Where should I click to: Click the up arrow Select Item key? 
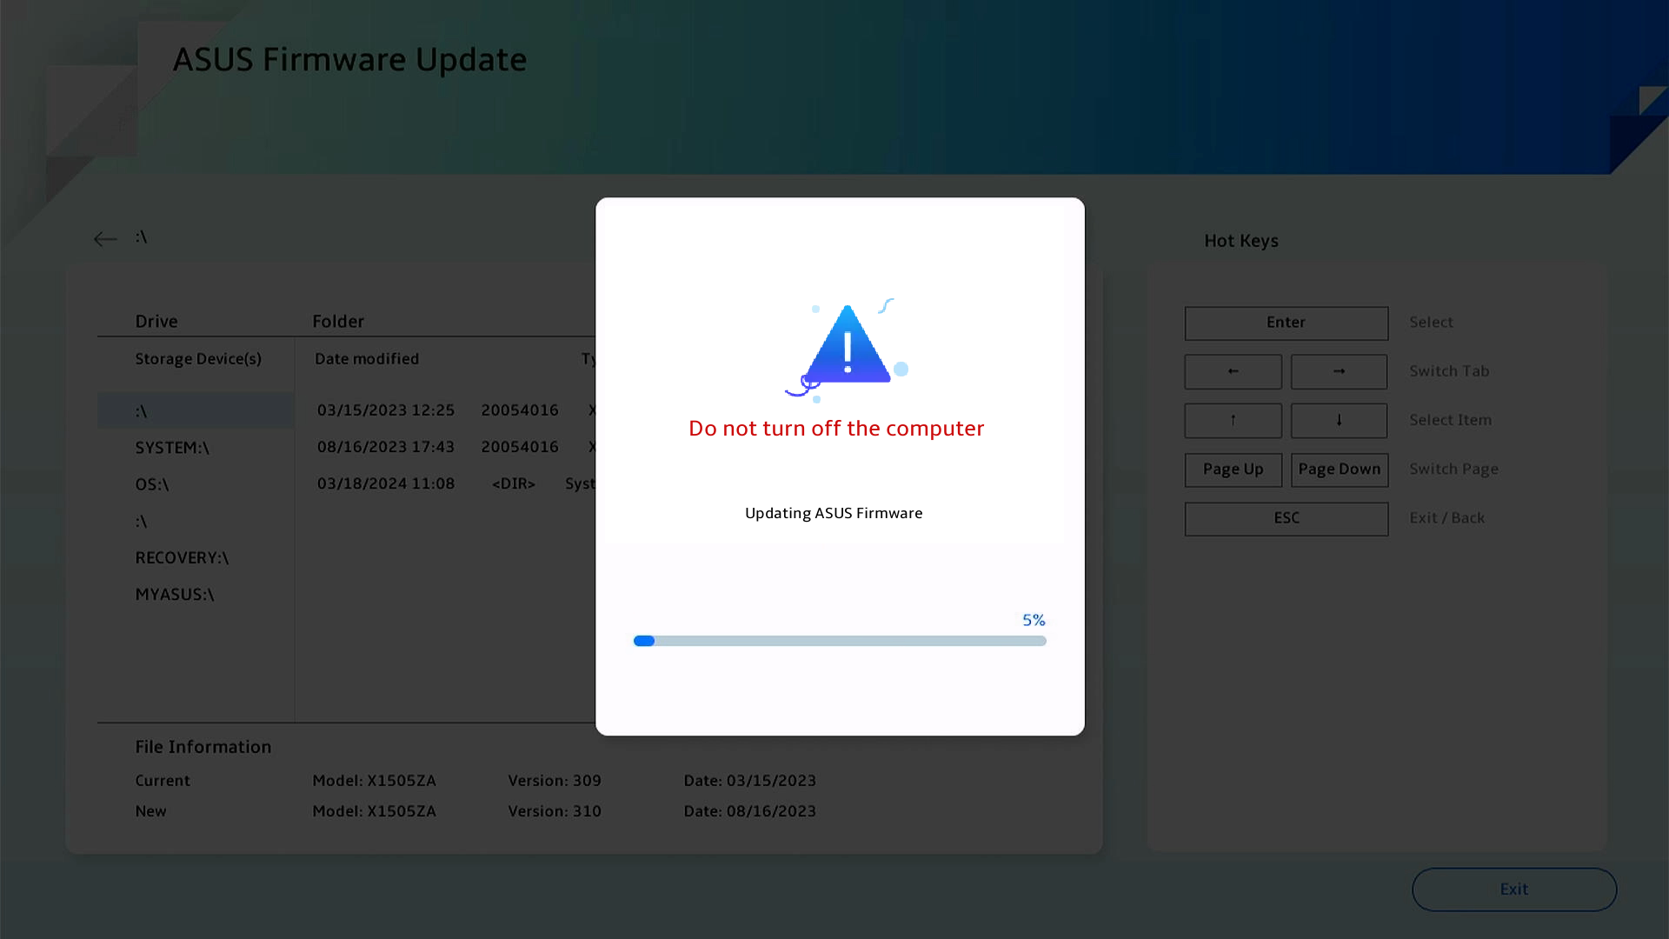[1233, 420]
